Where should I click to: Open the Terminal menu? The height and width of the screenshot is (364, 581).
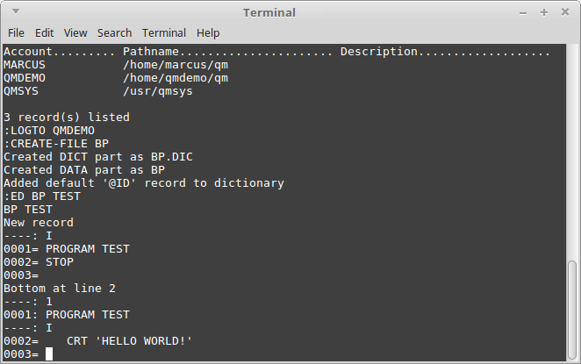(x=164, y=33)
